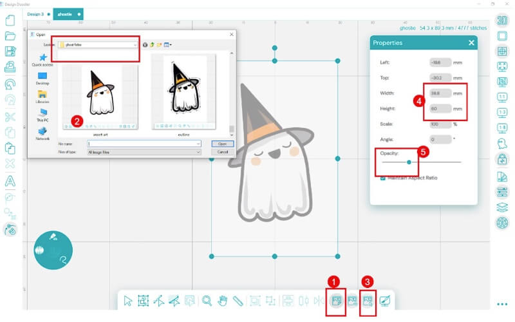Click the three dots more icon
This screenshot has height=322, width=515.
click(x=502, y=304)
